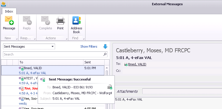Expand the Find group launcher
Image resolution: width=222 pixels, height=109 pixels.
[x=84, y=39]
